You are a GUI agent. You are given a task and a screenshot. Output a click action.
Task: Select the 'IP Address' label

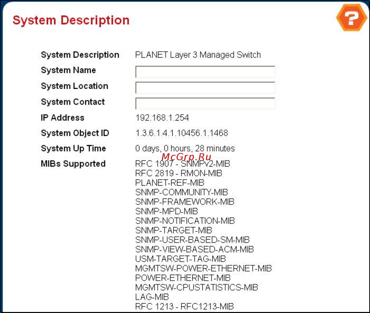[62, 118]
